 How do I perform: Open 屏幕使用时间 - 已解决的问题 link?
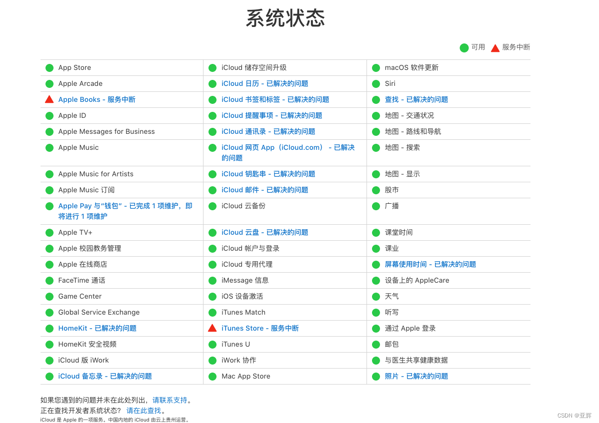(x=430, y=264)
